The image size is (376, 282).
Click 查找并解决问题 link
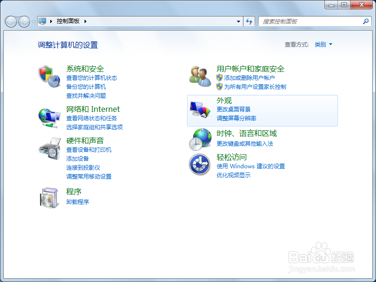[x=86, y=96]
